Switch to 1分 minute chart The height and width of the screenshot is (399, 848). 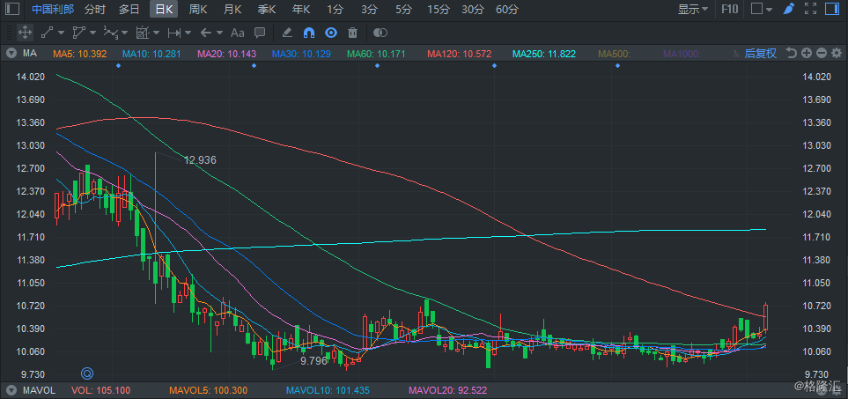coord(335,9)
